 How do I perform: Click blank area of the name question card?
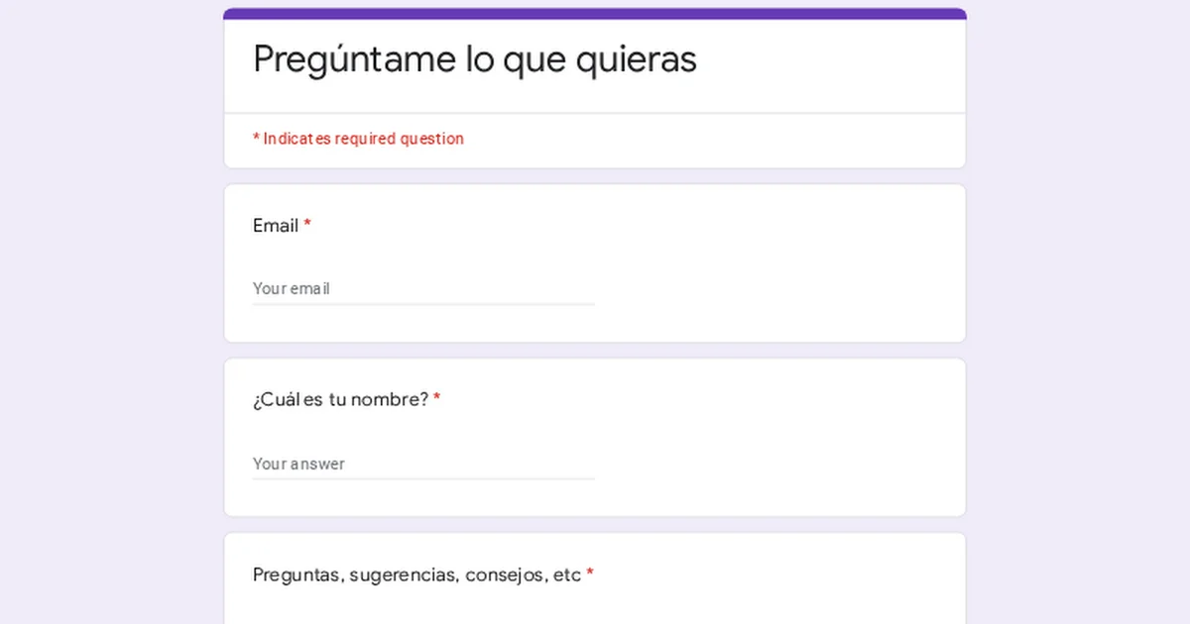(783, 441)
